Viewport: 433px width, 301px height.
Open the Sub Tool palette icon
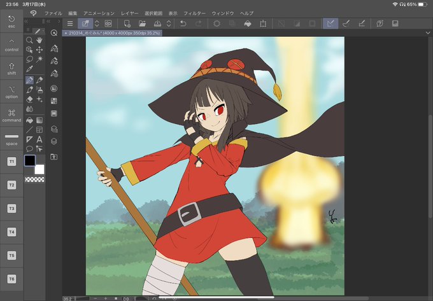coord(54,48)
